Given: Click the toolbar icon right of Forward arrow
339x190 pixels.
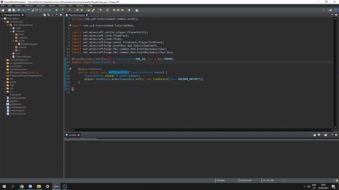Looking at the screenshot, I should tap(137, 10).
